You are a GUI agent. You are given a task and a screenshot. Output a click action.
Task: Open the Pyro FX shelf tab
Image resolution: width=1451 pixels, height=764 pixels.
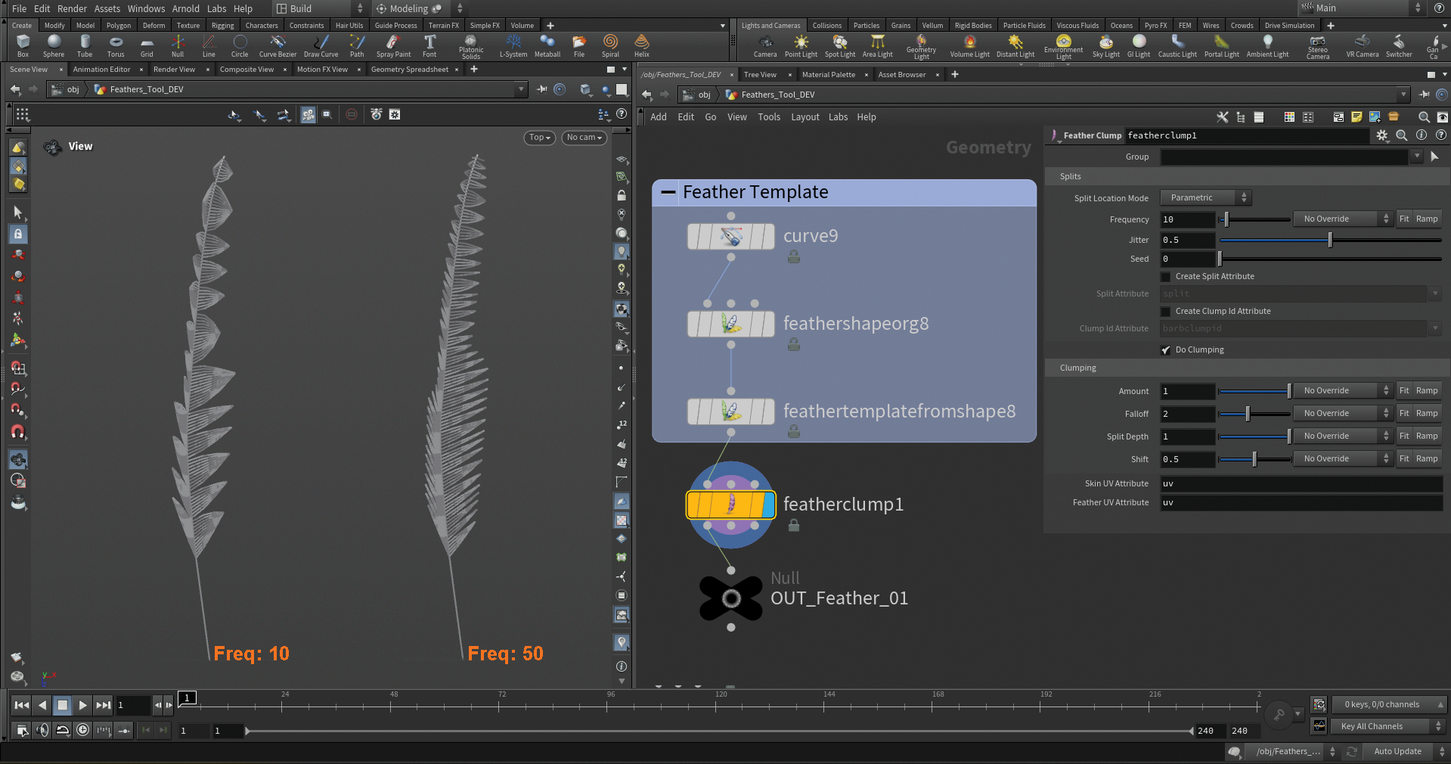(1155, 25)
